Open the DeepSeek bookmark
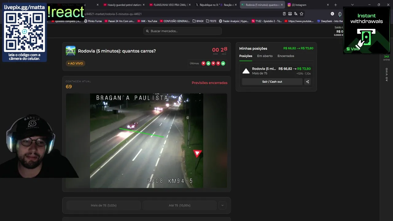 330,21
